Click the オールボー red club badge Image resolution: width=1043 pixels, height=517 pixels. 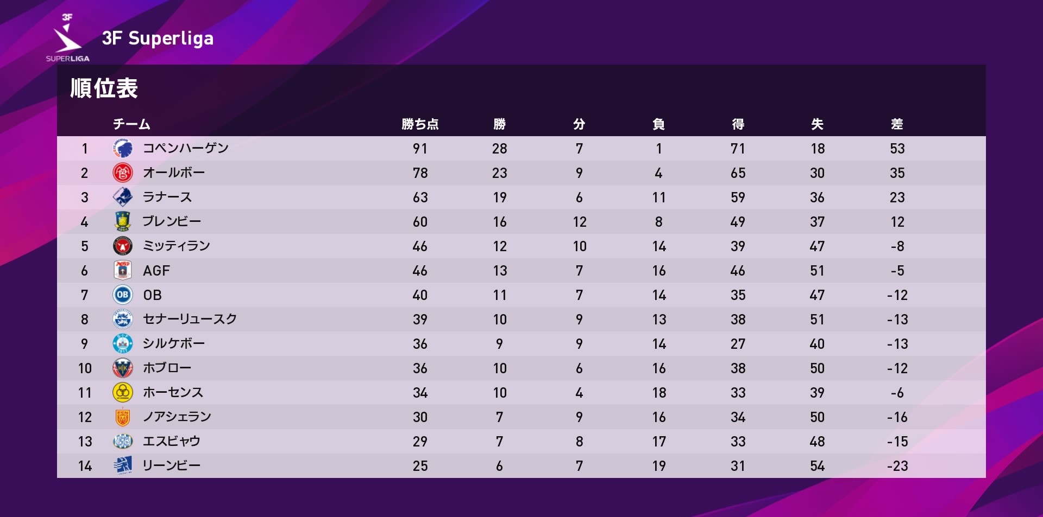pos(123,173)
